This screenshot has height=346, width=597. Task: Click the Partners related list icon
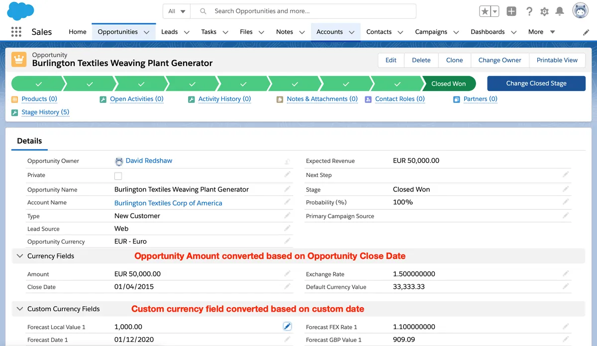point(457,99)
